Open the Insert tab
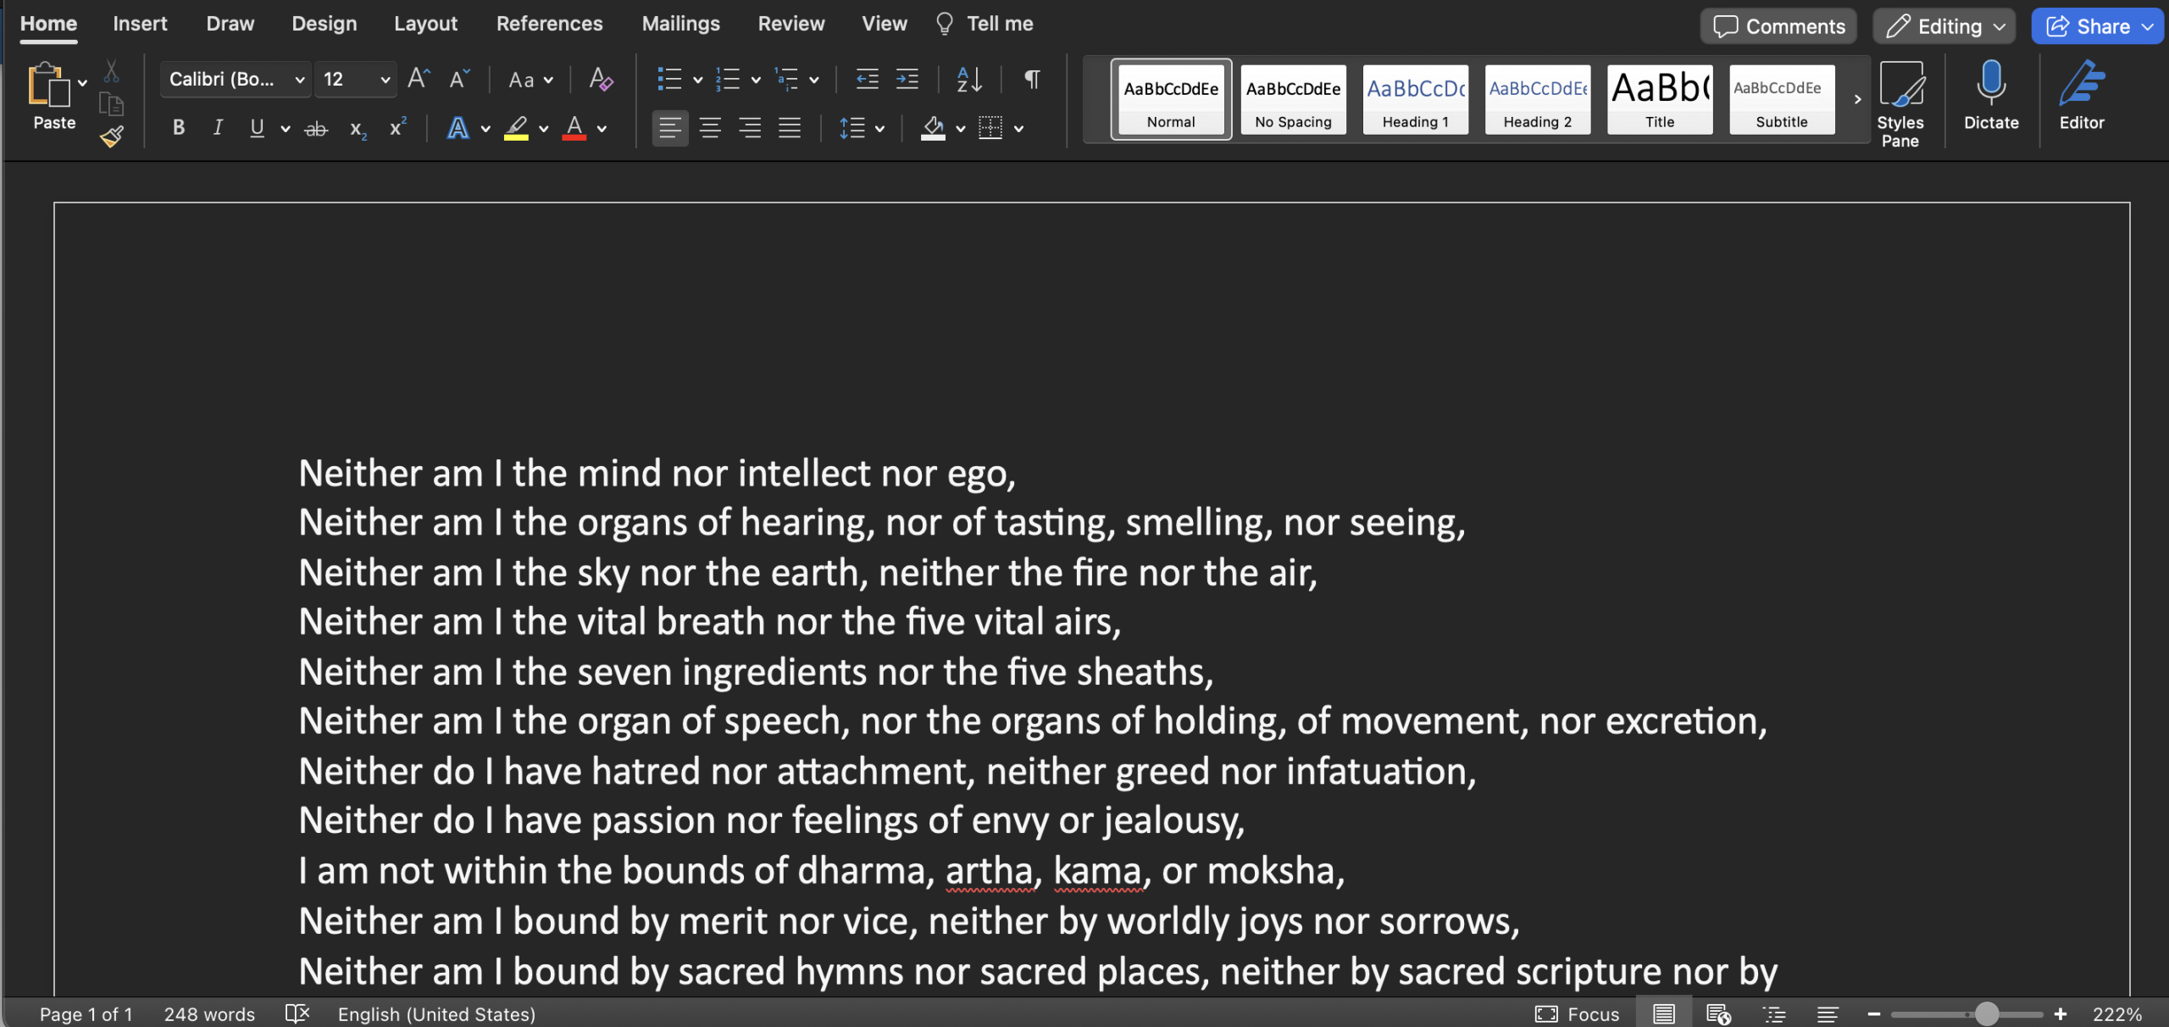The width and height of the screenshot is (2169, 1027). click(x=140, y=24)
